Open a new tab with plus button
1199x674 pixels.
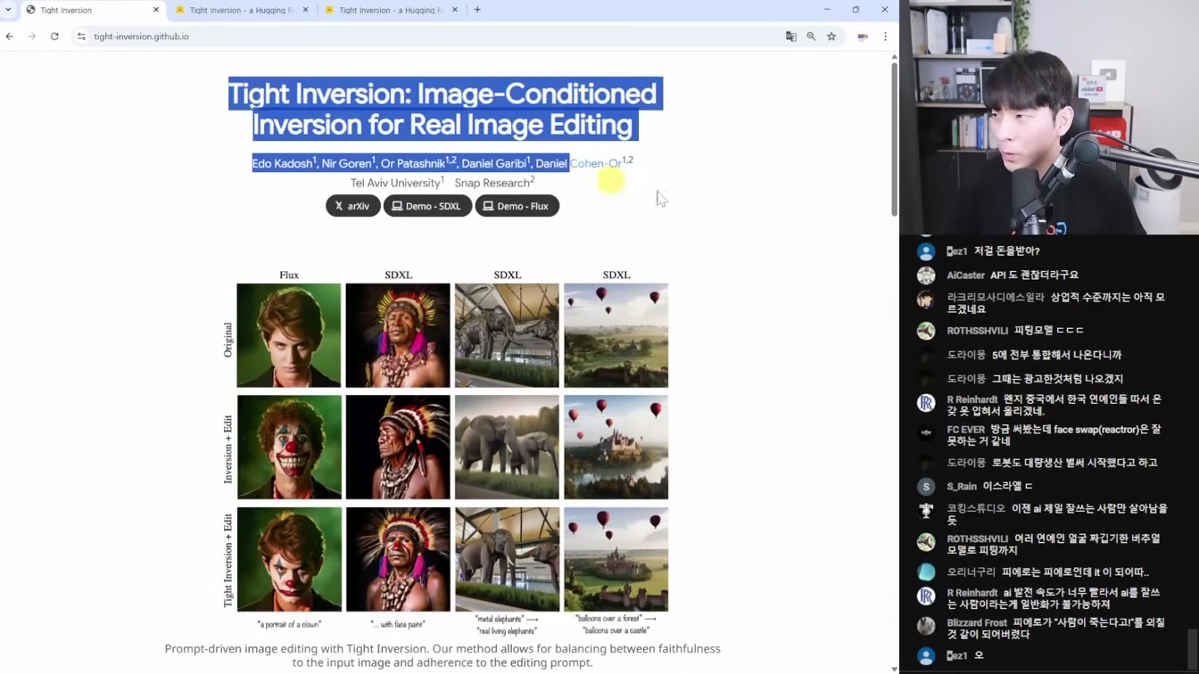(x=477, y=10)
